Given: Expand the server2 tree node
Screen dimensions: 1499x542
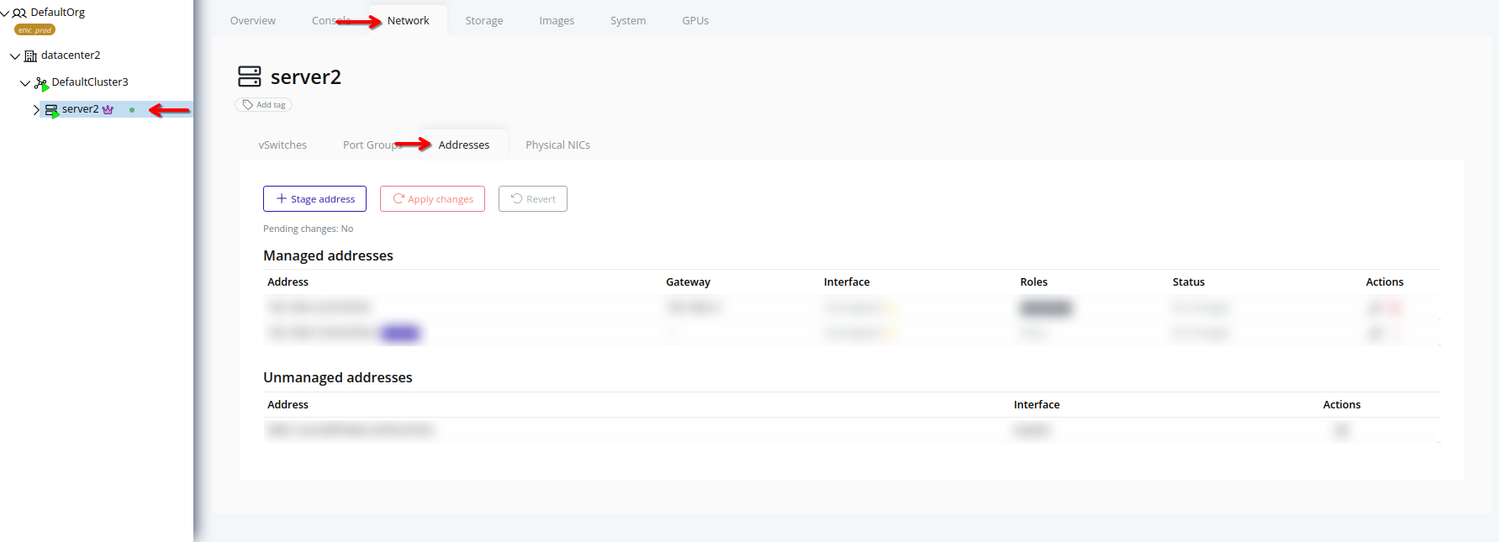Looking at the screenshot, I should tap(36, 110).
